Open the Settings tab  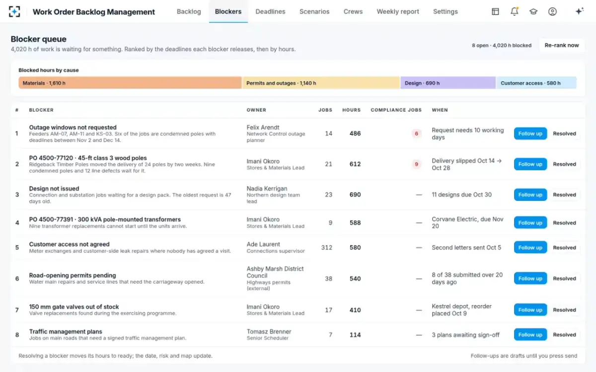pyautogui.click(x=446, y=11)
